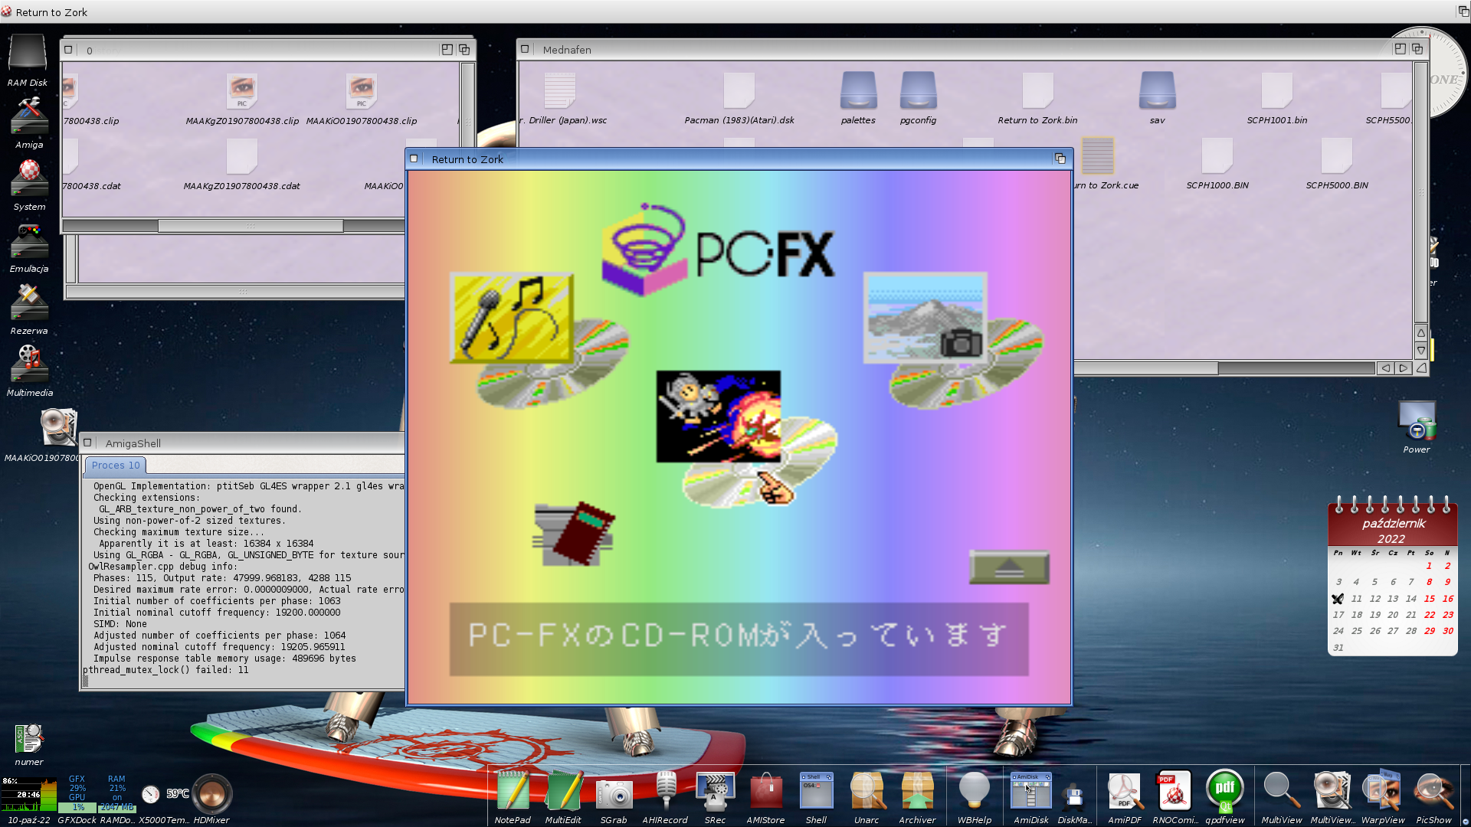Screen dimensions: 1471x827
Task: Select the game CD-ROM icon in PC-FX
Action: [x=745, y=438]
